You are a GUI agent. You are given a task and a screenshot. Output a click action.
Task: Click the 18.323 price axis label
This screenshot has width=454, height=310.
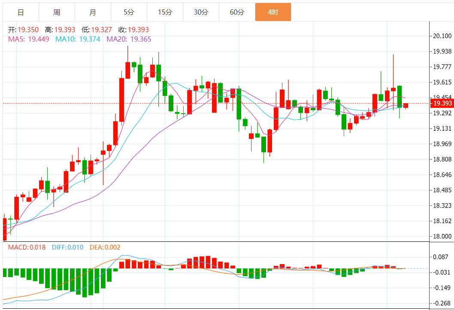pyautogui.click(x=442, y=206)
